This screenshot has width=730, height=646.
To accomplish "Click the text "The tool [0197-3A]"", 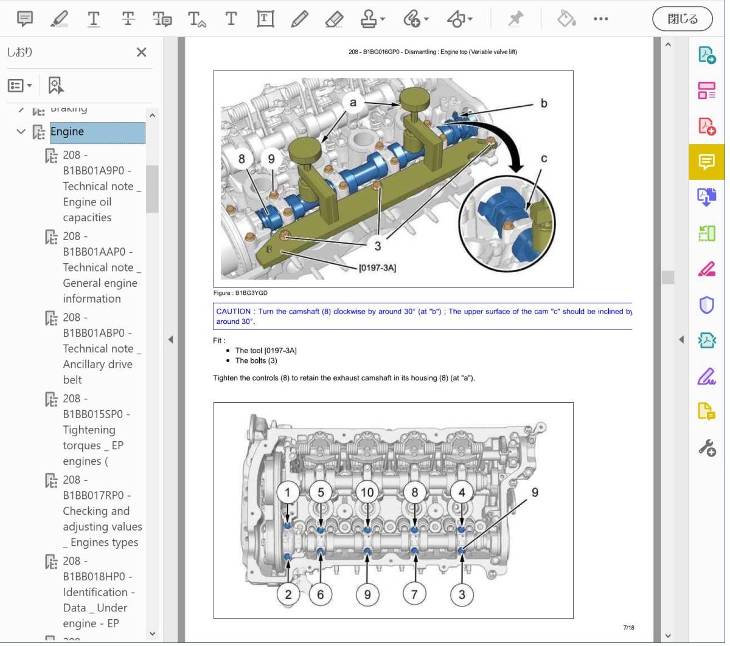I will click(x=266, y=351).
